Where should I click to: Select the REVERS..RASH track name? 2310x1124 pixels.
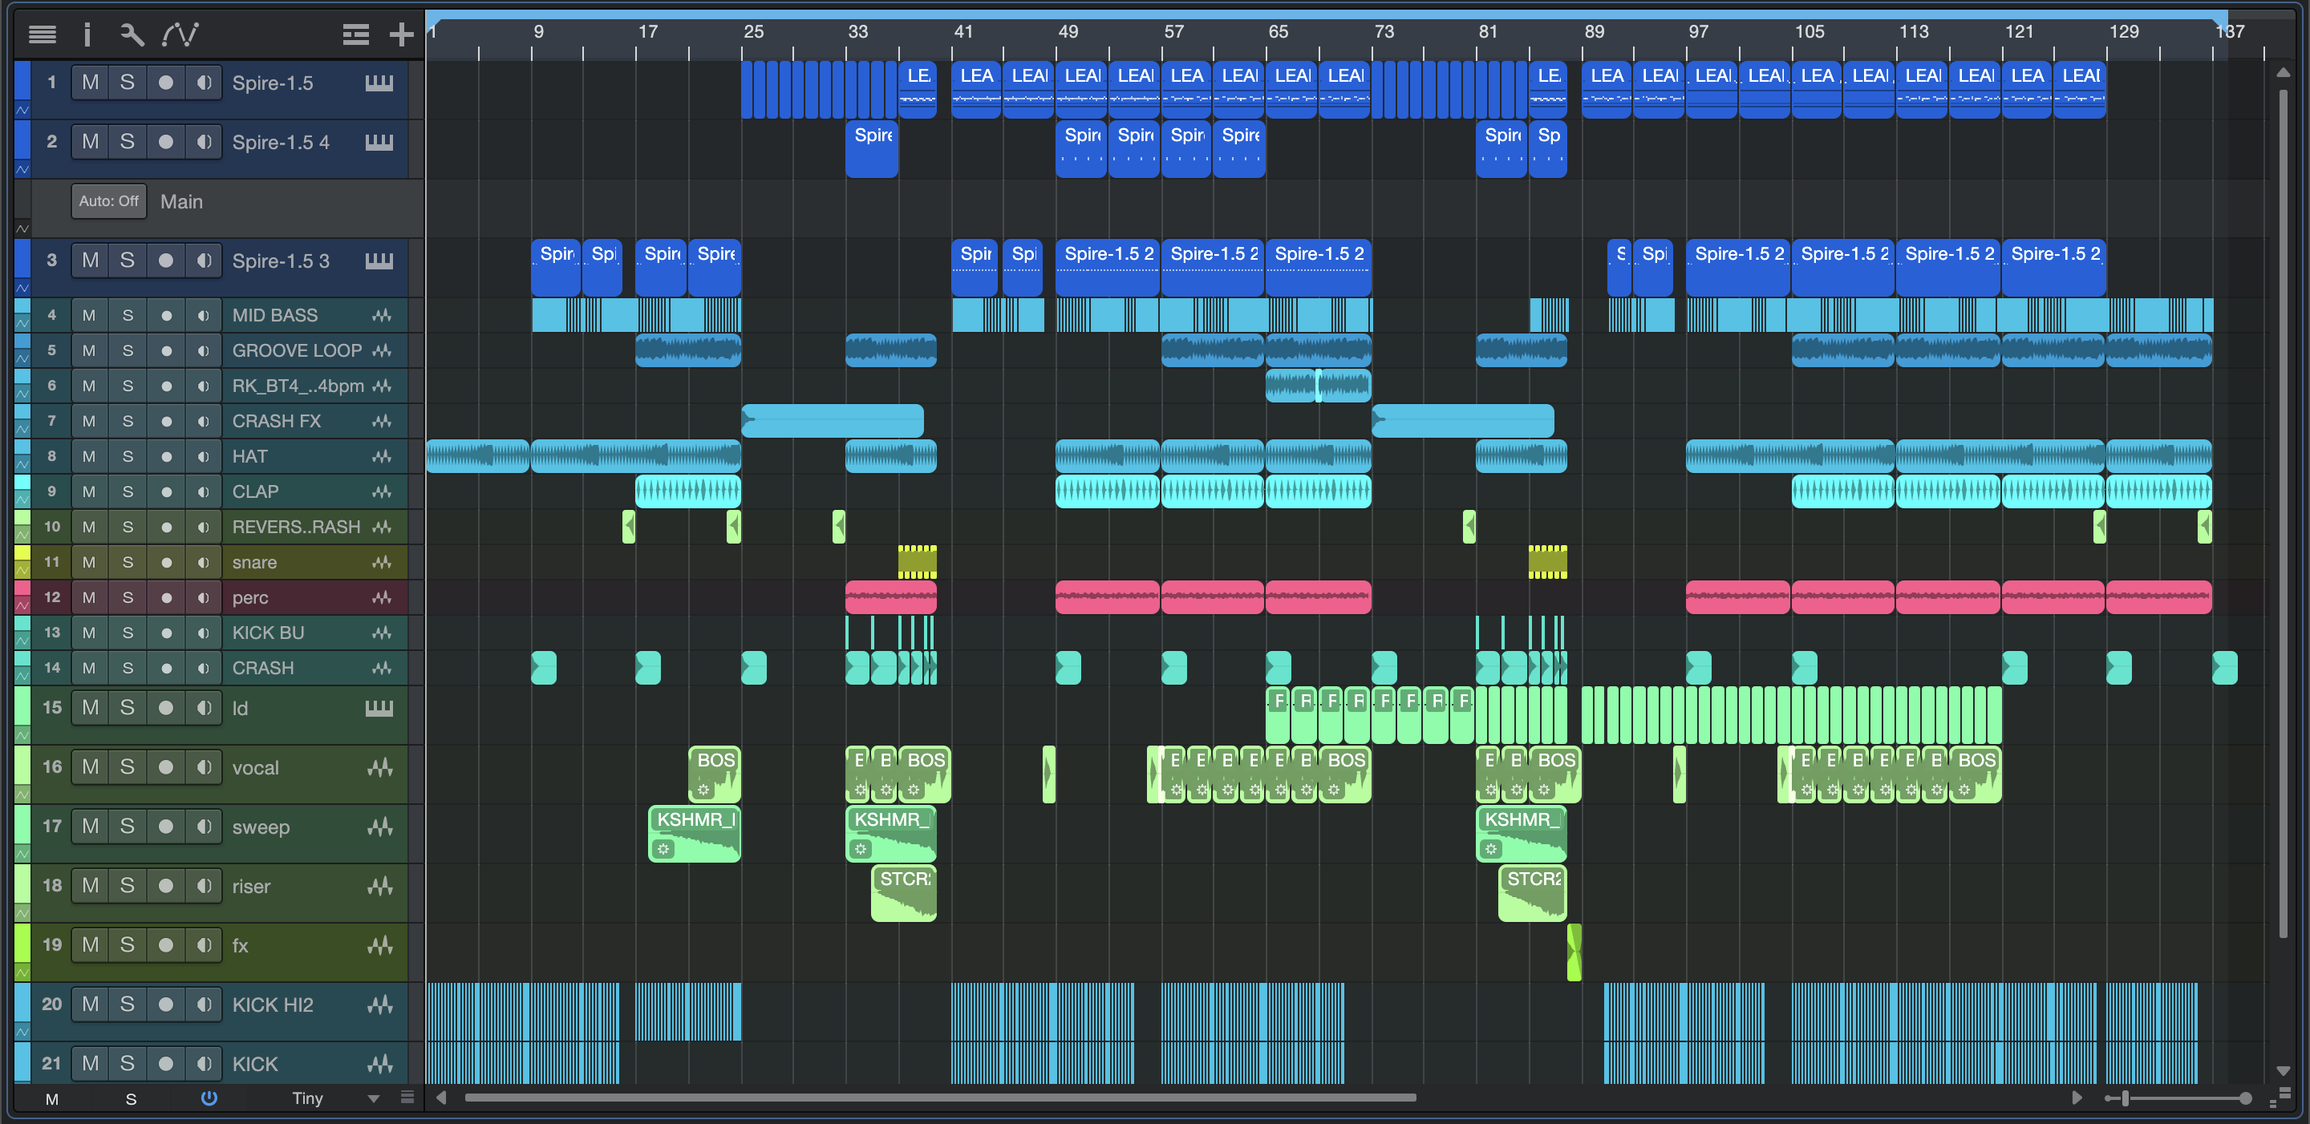(x=296, y=527)
